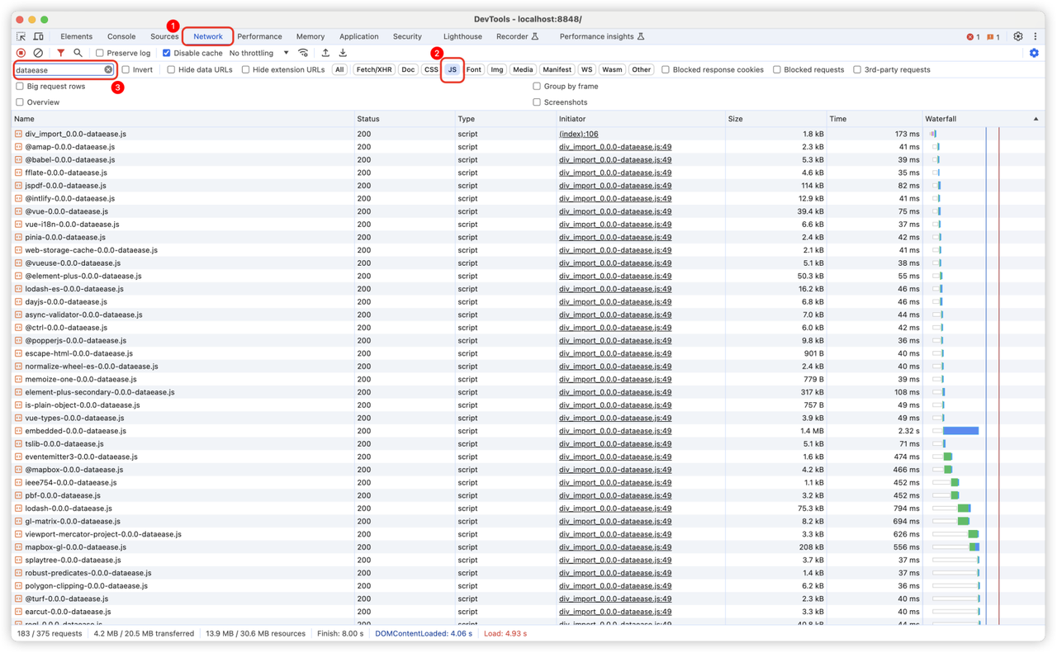Open the Lighthouse tab
The image size is (1057, 653).
coord(462,36)
